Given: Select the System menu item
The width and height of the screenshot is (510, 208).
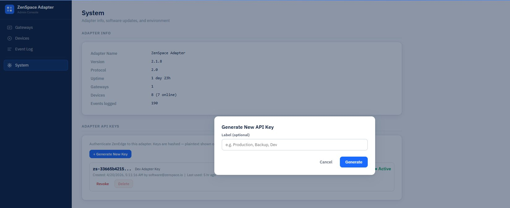Looking at the screenshot, I should [36, 65].
